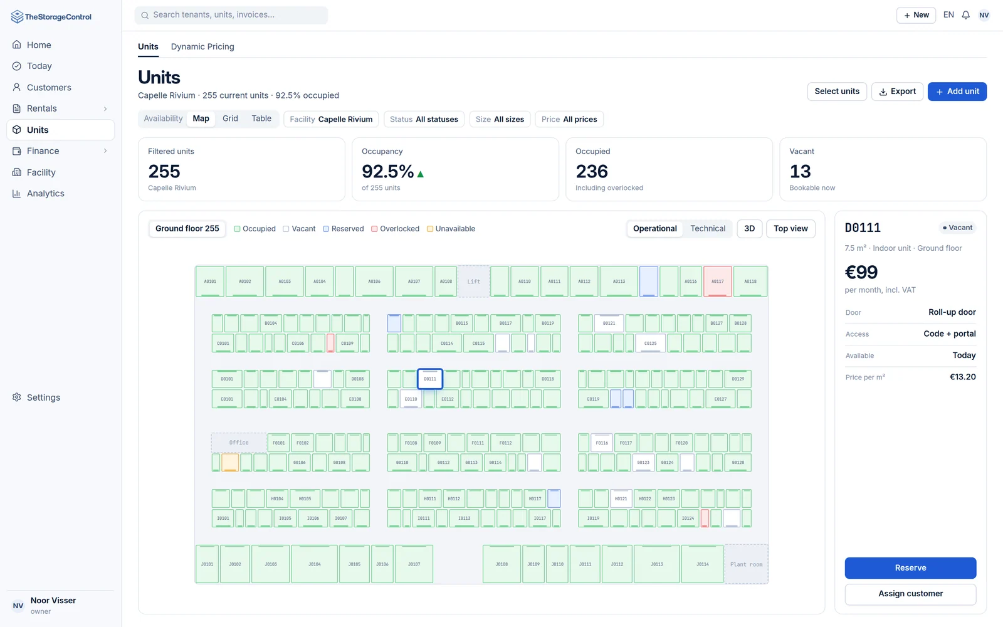
Task: Open Today in the sidebar
Action: coord(60,66)
